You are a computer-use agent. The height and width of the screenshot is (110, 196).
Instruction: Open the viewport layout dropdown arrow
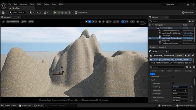(x=146, y=23)
